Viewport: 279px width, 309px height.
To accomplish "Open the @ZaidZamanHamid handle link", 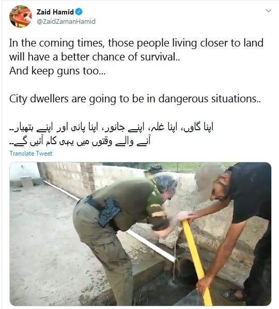I will click(x=66, y=21).
